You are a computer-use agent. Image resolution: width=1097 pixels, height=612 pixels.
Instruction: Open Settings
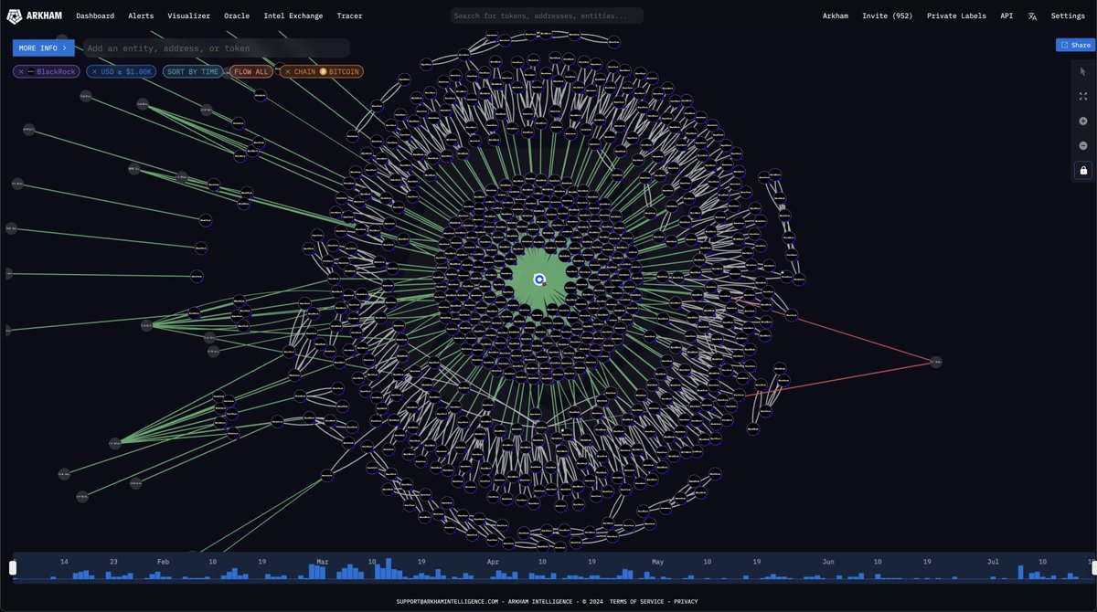pos(1068,16)
